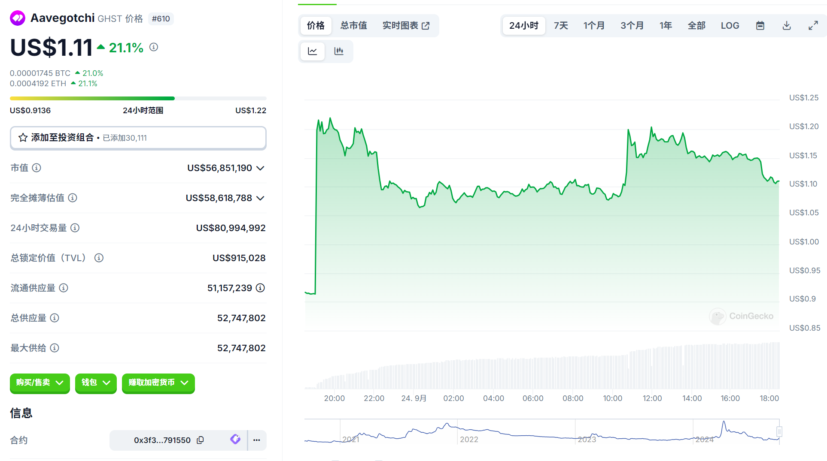Select 24小时 time range
The height and width of the screenshot is (461, 827).
click(524, 26)
